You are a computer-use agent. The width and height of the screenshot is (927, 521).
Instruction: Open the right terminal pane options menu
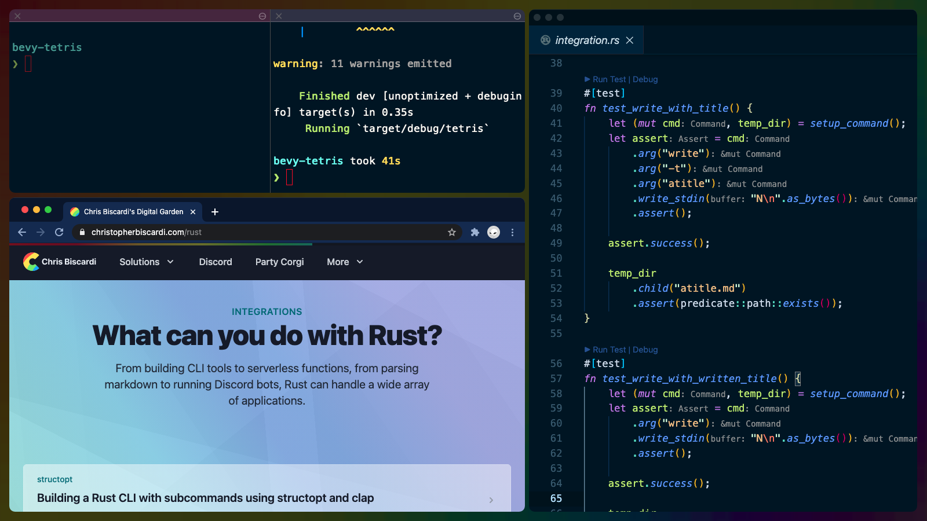(x=517, y=16)
